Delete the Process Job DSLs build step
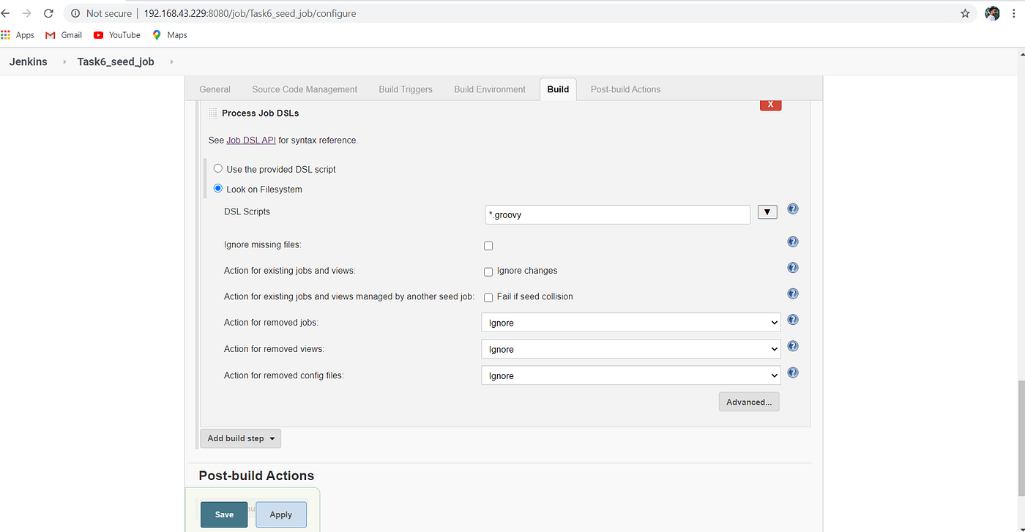This screenshot has height=532, width=1025. (x=769, y=104)
